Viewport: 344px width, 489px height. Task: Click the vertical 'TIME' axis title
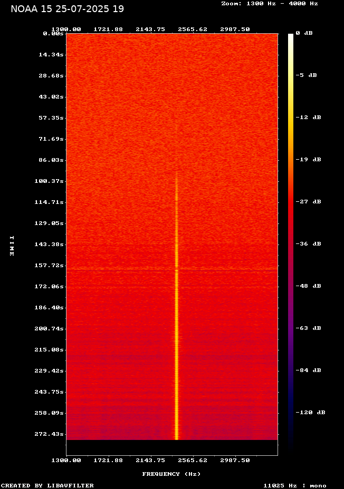click(12, 246)
